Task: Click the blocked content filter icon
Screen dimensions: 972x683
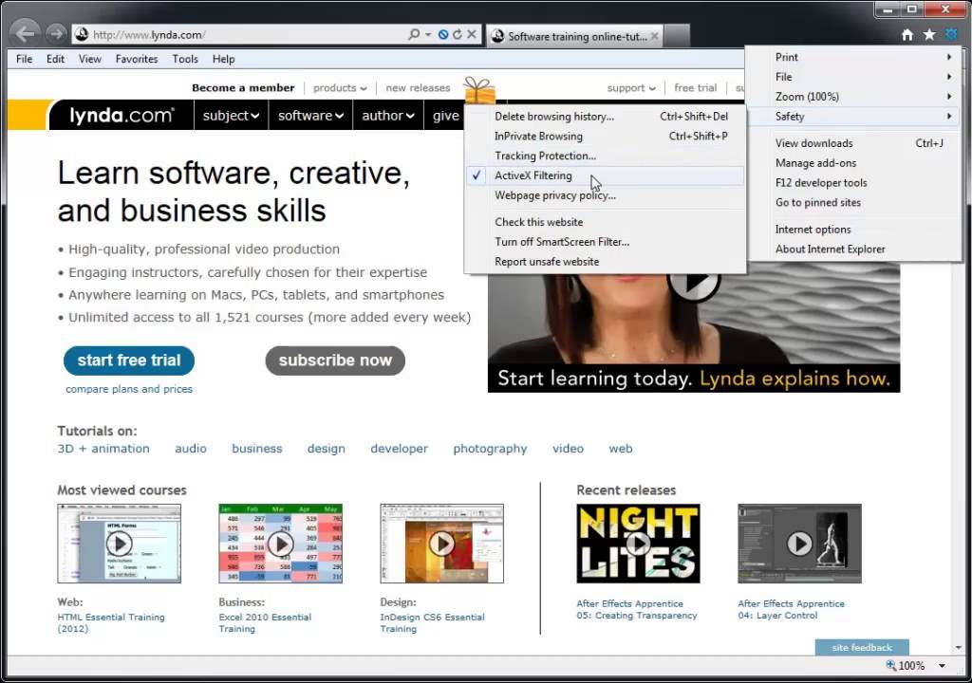Action: pyautogui.click(x=443, y=35)
